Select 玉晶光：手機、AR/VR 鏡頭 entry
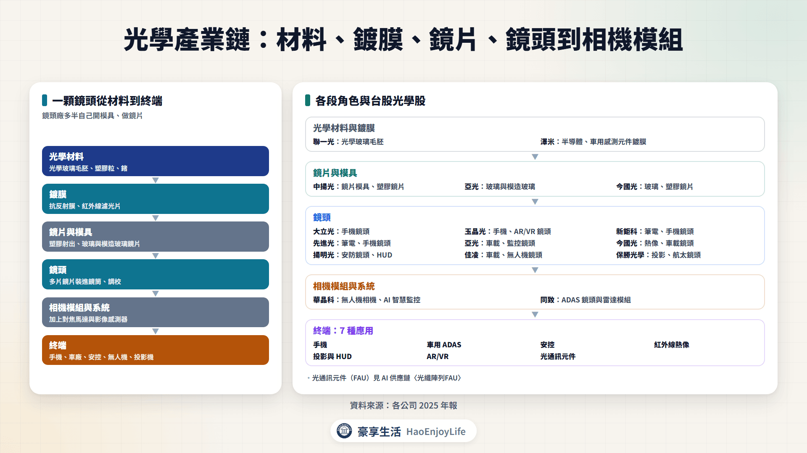Screen dimensions: 807x453 508,232
